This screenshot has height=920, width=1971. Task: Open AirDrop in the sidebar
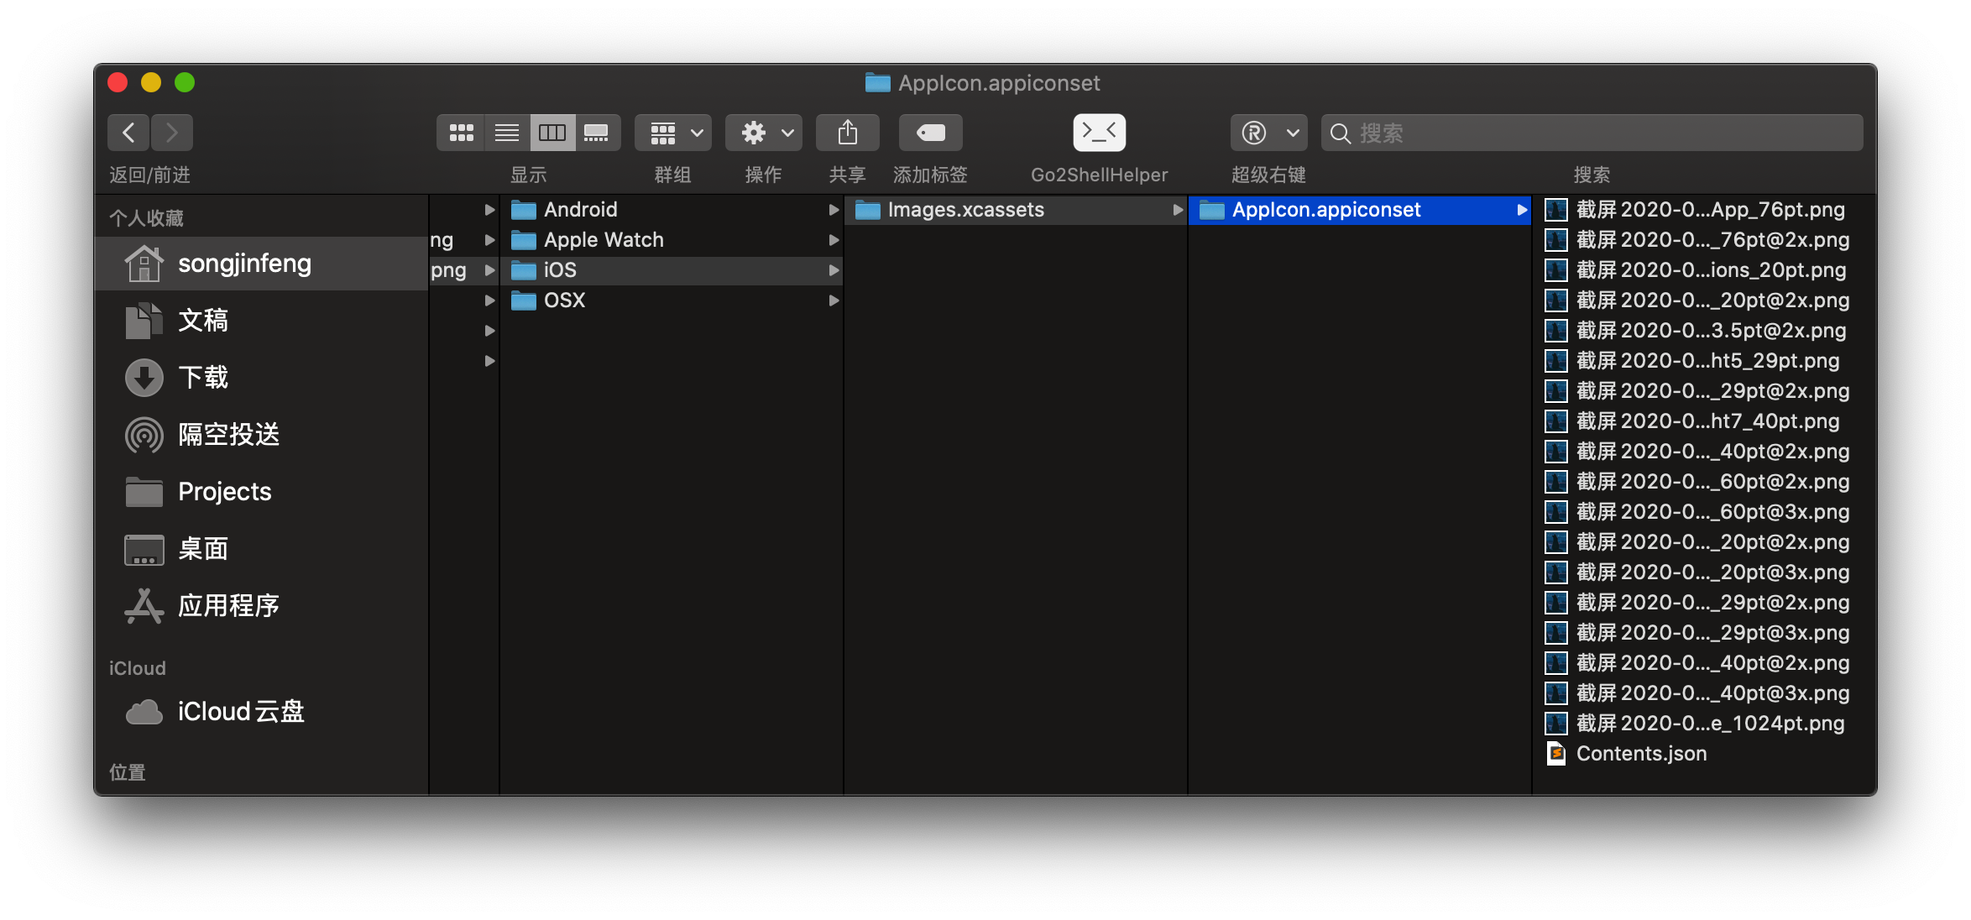(228, 435)
